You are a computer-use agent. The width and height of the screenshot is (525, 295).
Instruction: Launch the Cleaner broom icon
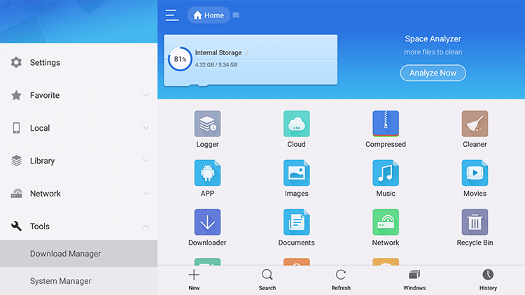coord(475,124)
